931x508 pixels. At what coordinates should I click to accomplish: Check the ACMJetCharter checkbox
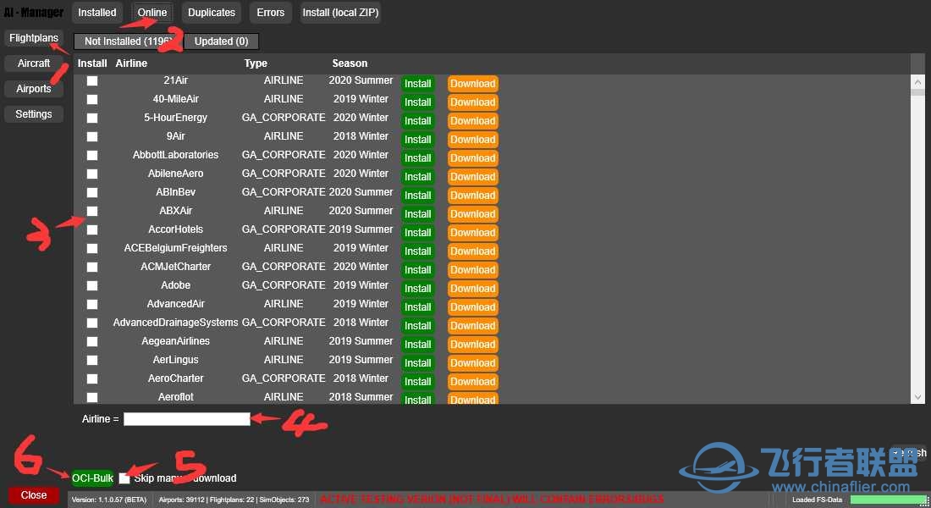(92, 267)
